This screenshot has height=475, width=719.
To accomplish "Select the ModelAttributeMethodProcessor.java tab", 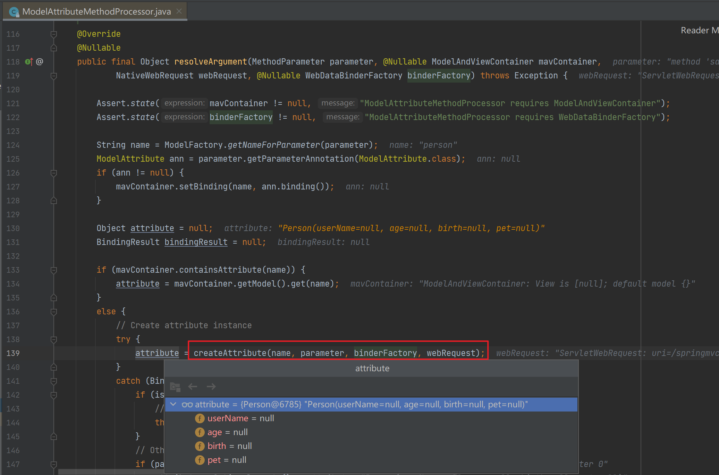I will click(x=96, y=12).
